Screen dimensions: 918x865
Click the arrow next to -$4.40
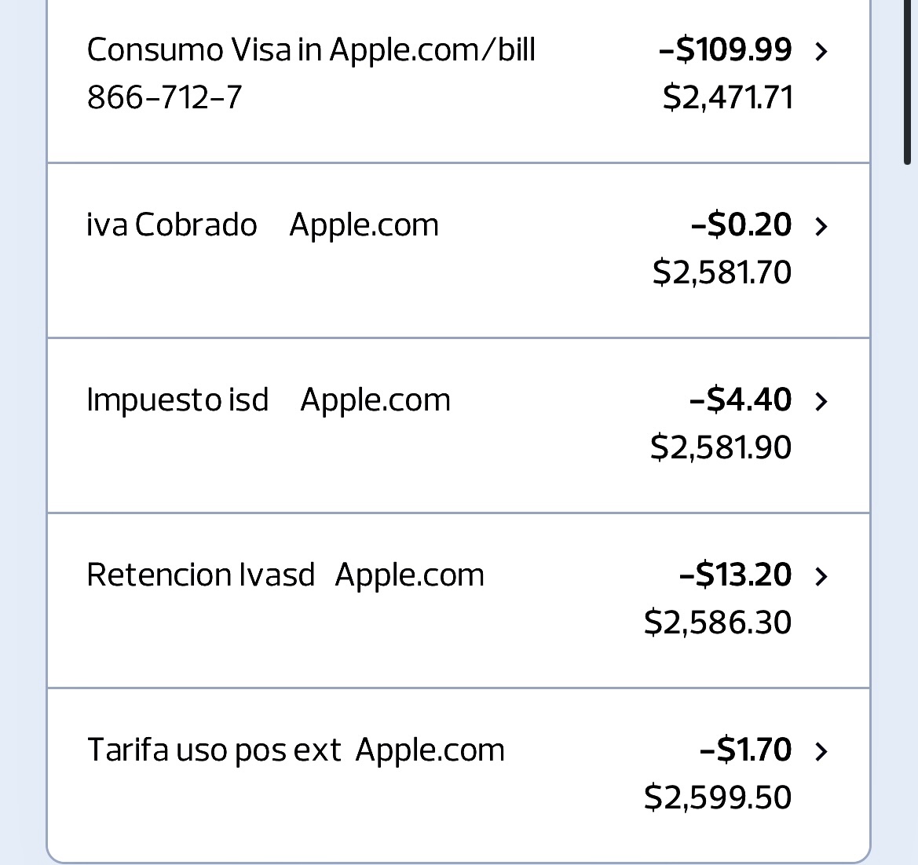(x=821, y=402)
